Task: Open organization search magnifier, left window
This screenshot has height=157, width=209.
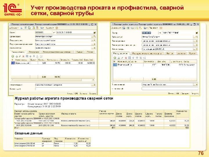Action: pyautogui.click(x=95, y=36)
